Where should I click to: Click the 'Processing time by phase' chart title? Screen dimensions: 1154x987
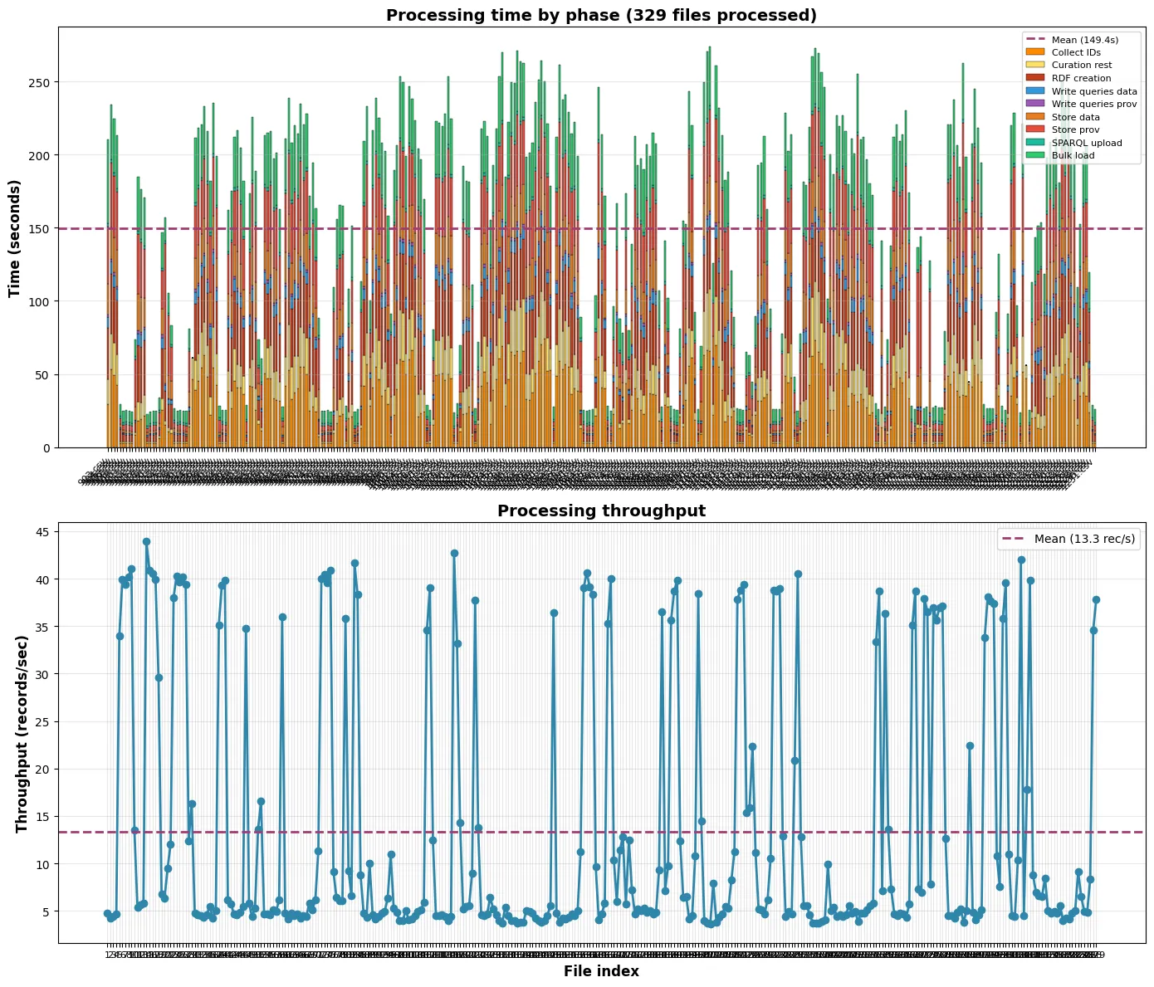(x=601, y=15)
